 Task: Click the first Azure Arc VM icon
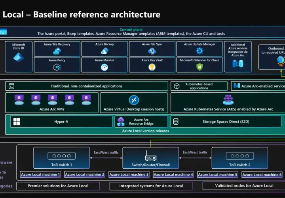19,100
